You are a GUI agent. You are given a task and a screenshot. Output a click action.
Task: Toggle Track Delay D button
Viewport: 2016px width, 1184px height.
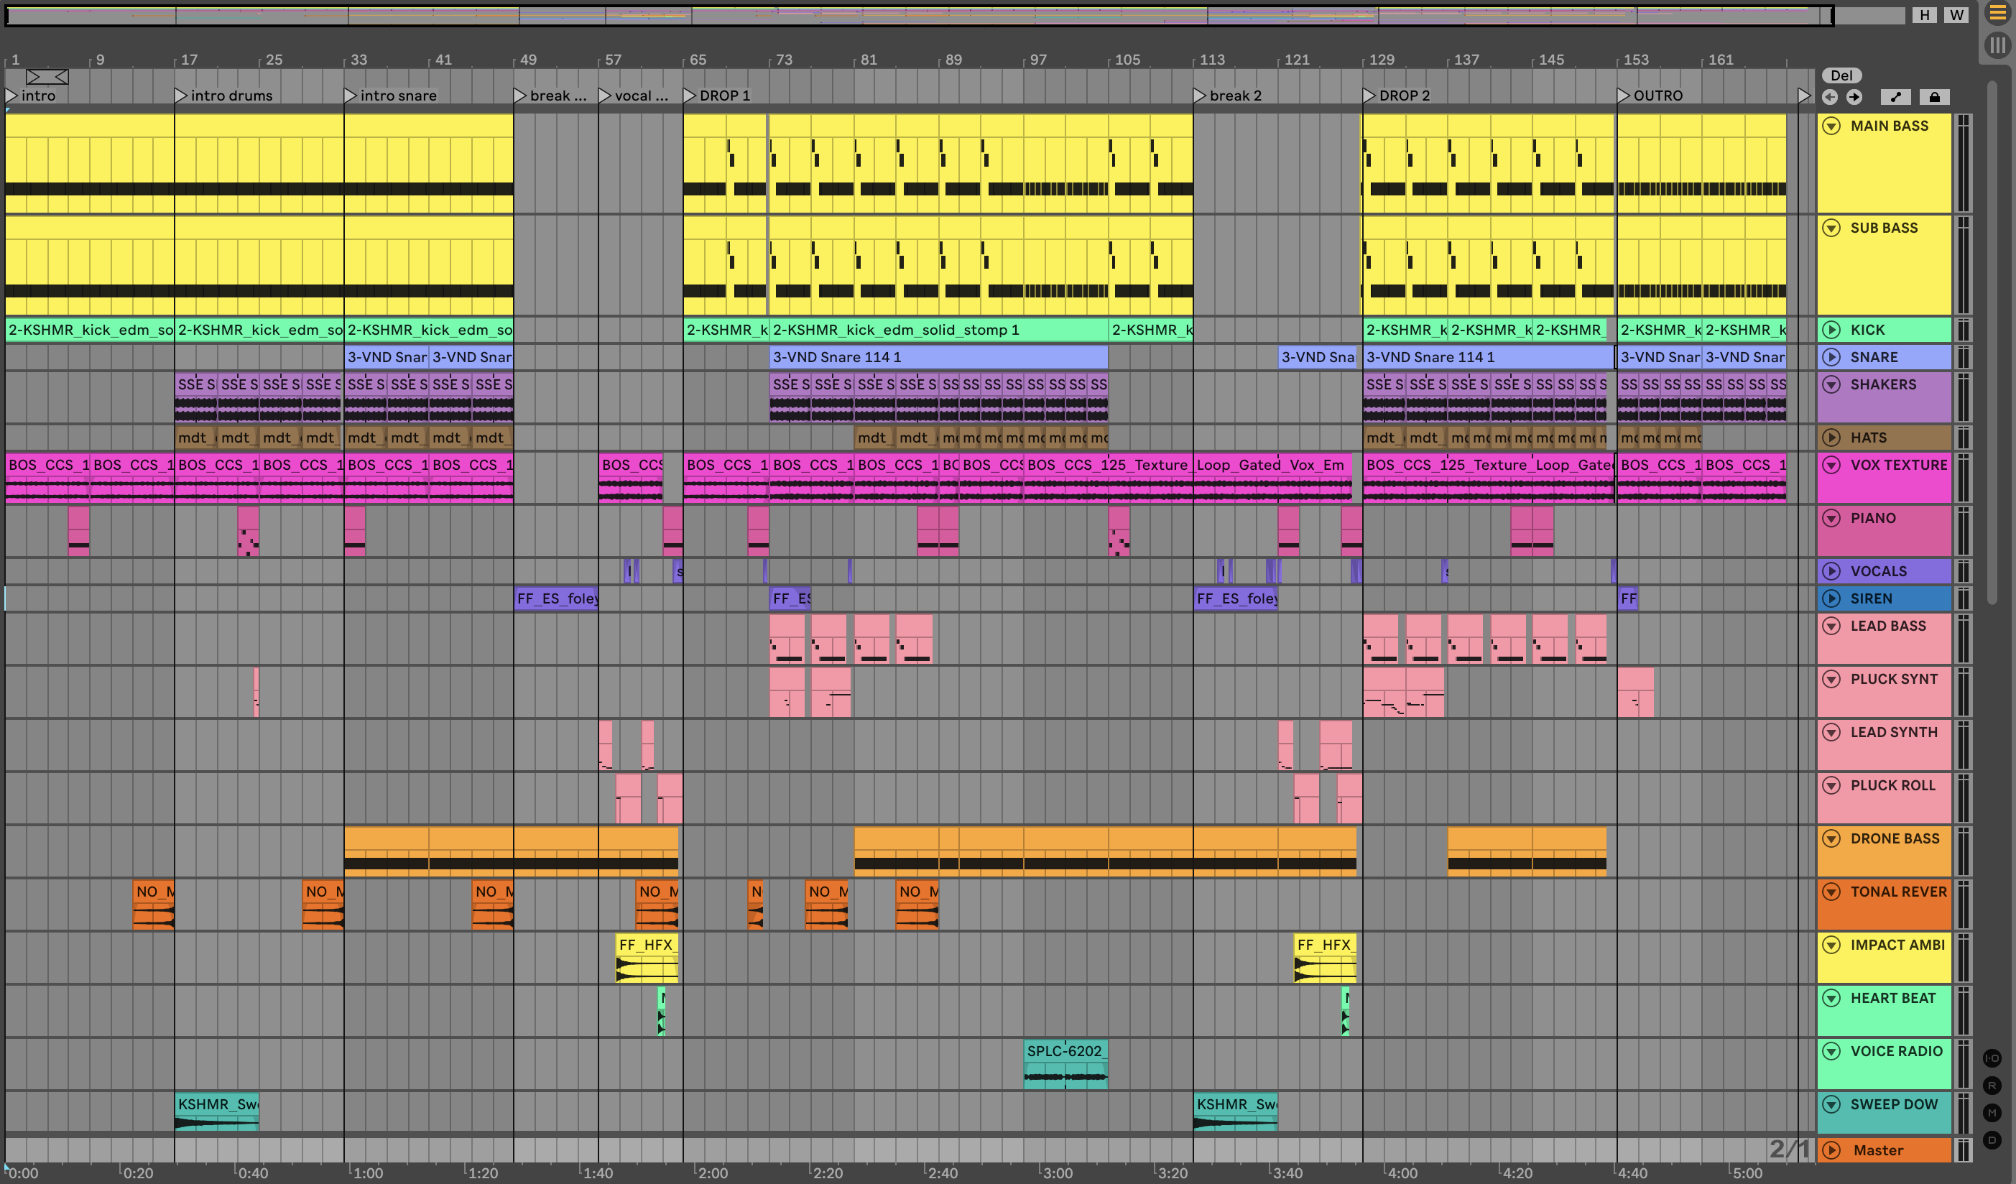pyautogui.click(x=1992, y=1140)
